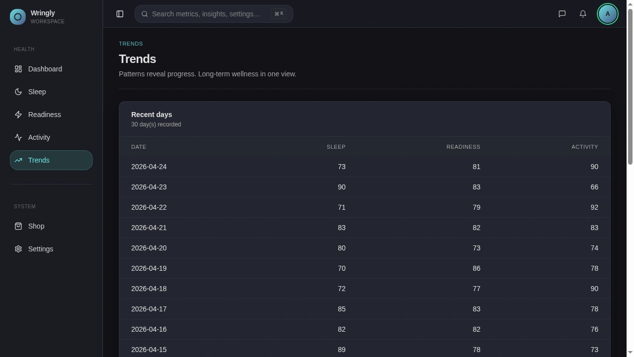634x357 pixels.
Task: Click the scrollbar down arrow
Action: (630, 353)
